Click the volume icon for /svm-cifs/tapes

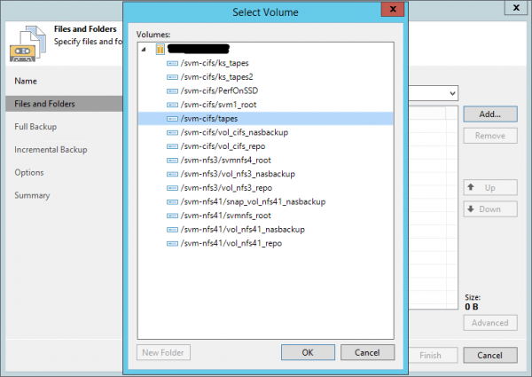[x=172, y=119]
